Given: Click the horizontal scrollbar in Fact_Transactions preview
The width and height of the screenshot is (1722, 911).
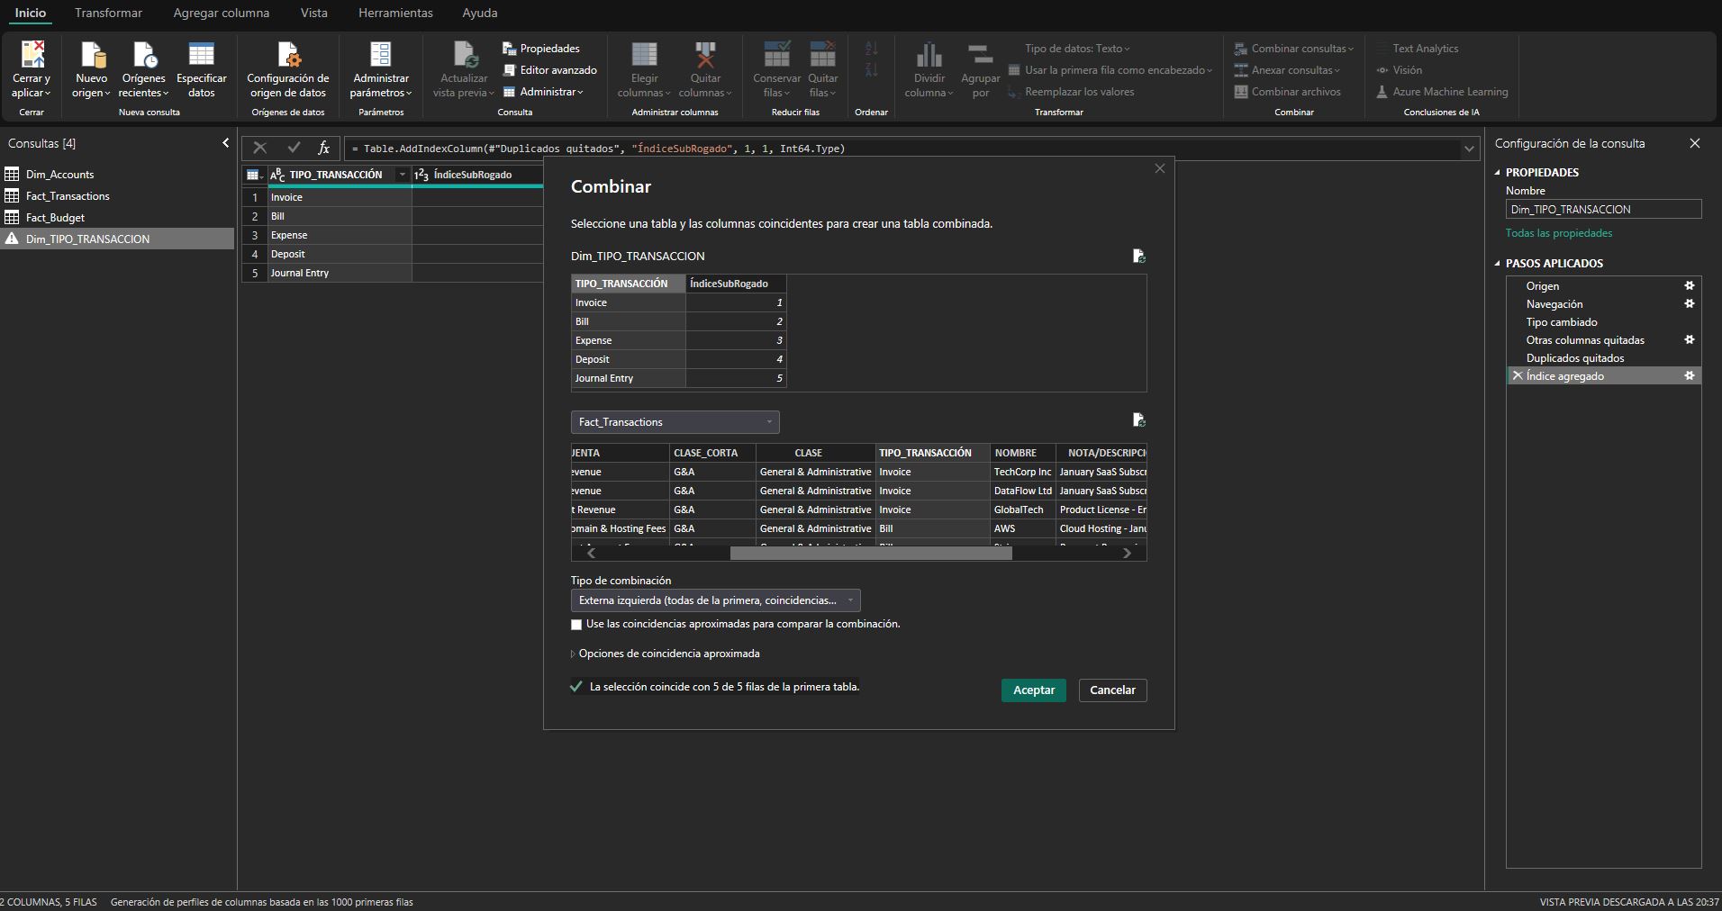Looking at the screenshot, I should tap(871, 554).
